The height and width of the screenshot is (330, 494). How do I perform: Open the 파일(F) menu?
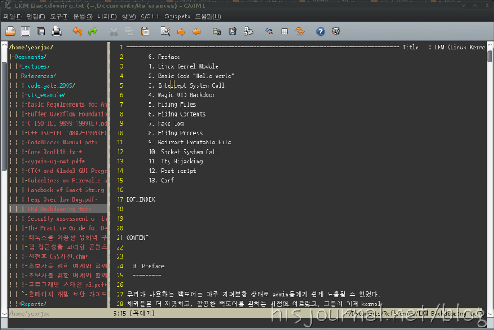12,16
